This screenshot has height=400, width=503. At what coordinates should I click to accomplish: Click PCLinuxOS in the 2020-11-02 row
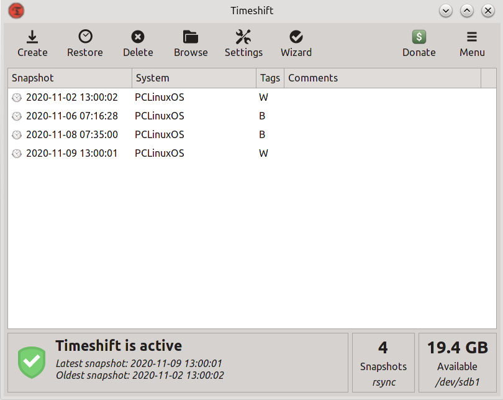[x=160, y=97]
